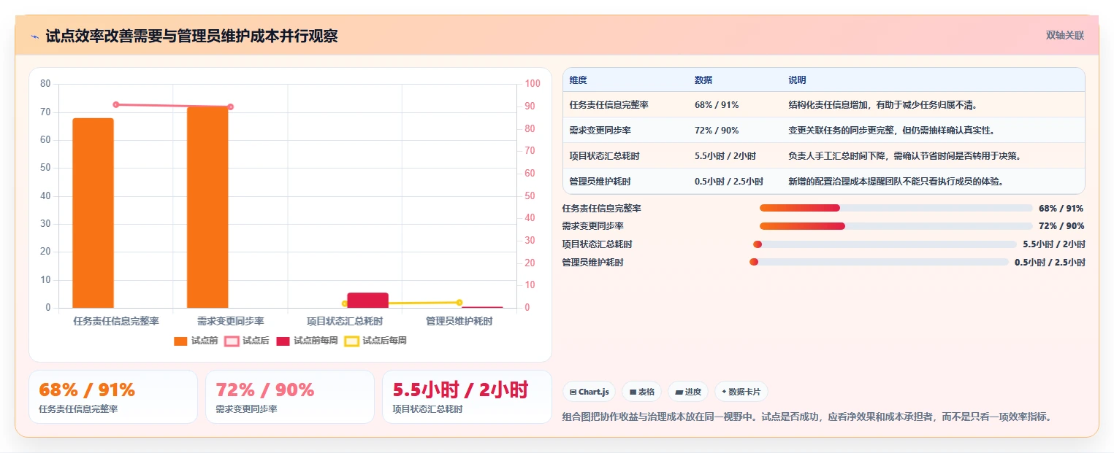Click the 双轴关联 badge in the header
Image resolution: width=1114 pixels, height=453 pixels.
pos(1064,35)
